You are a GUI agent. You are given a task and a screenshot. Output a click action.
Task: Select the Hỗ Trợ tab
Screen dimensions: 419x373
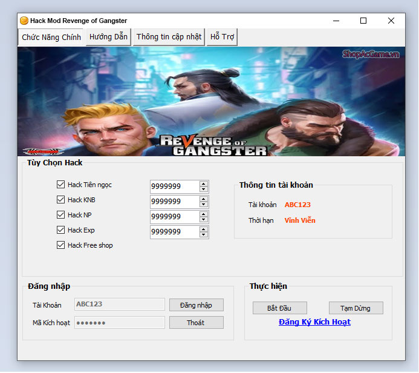point(222,37)
